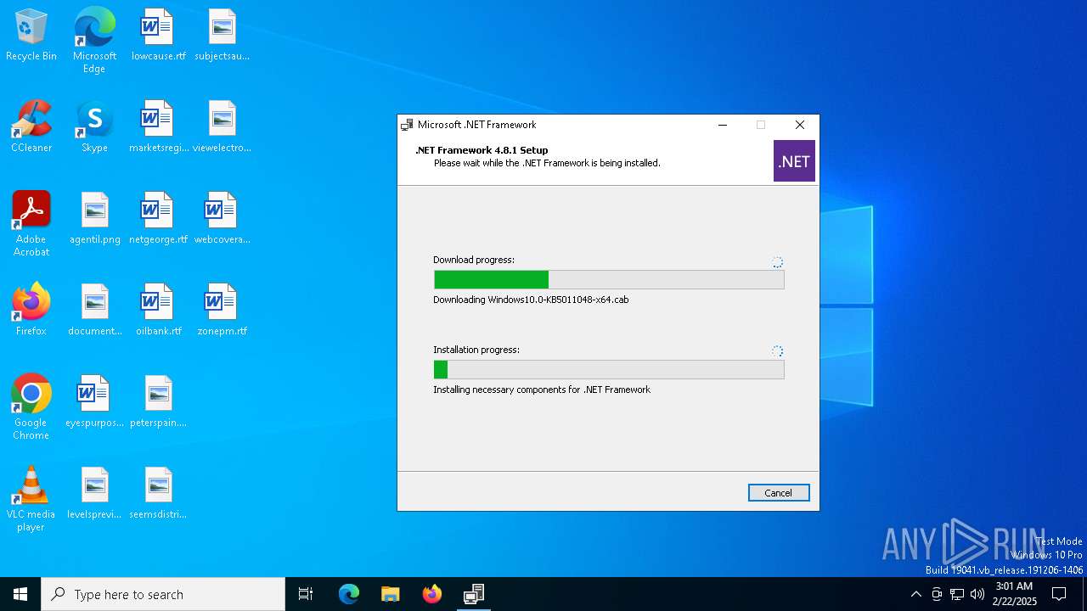The height and width of the screenshot is (611, 1087).
Task: Select the subjectsau... file on desktop
Action: [222, 36]
